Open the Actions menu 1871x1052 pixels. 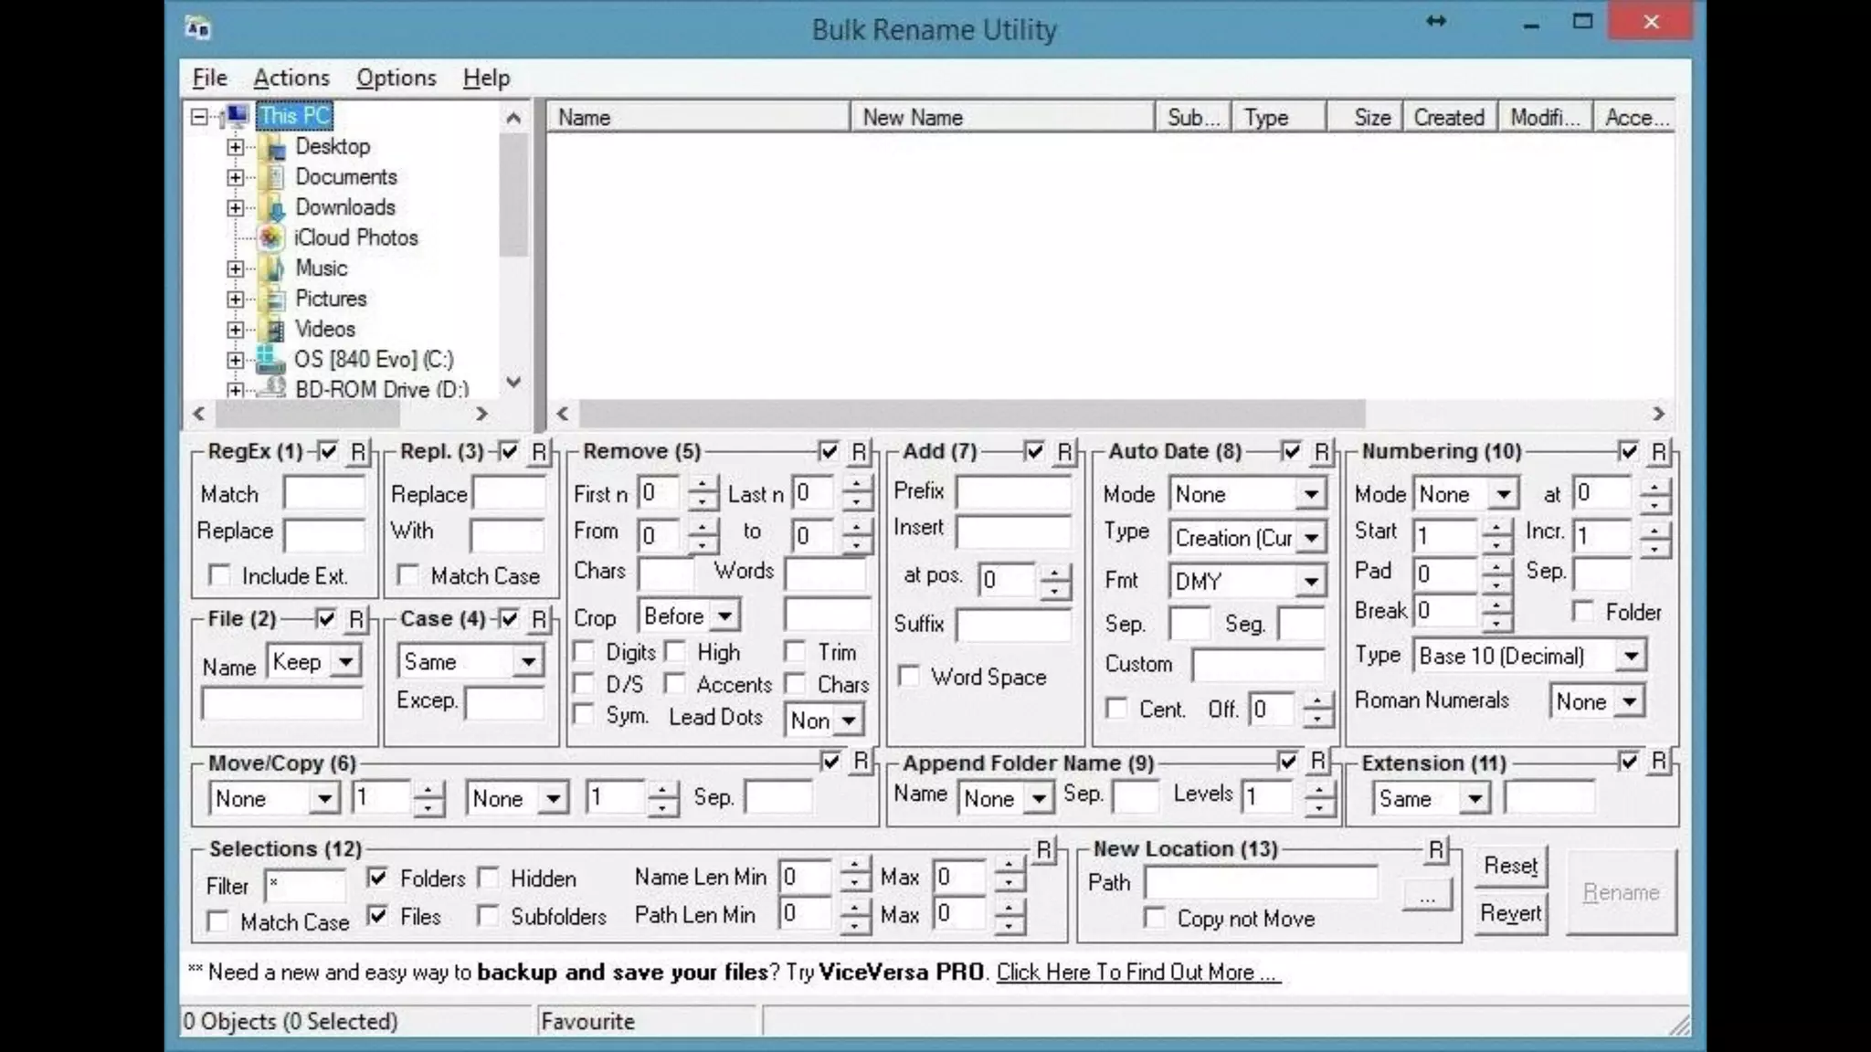click(x=291, y=78)
